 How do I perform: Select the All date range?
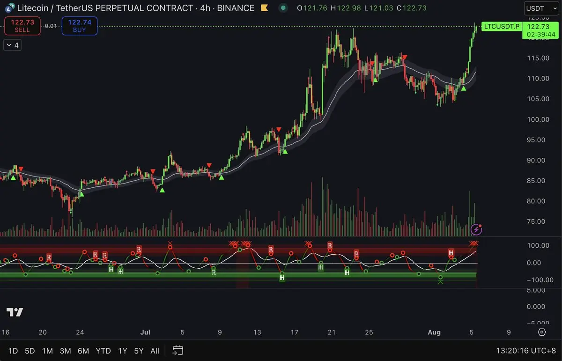pyautogui.click(x=155, y=351)
